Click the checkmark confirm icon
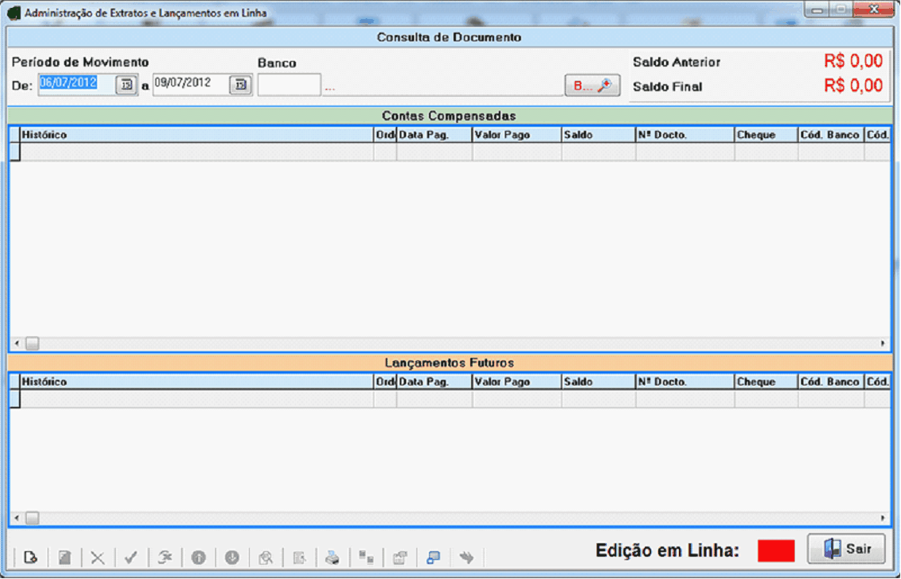Image resolution: width=901 pixels, height=579 pixels. [131, 558]
